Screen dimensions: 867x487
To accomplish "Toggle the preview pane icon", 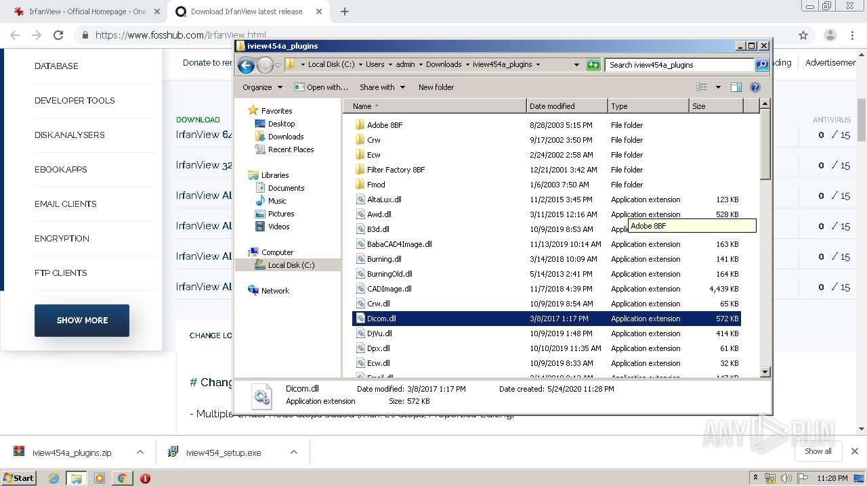I will pos(736,87).
